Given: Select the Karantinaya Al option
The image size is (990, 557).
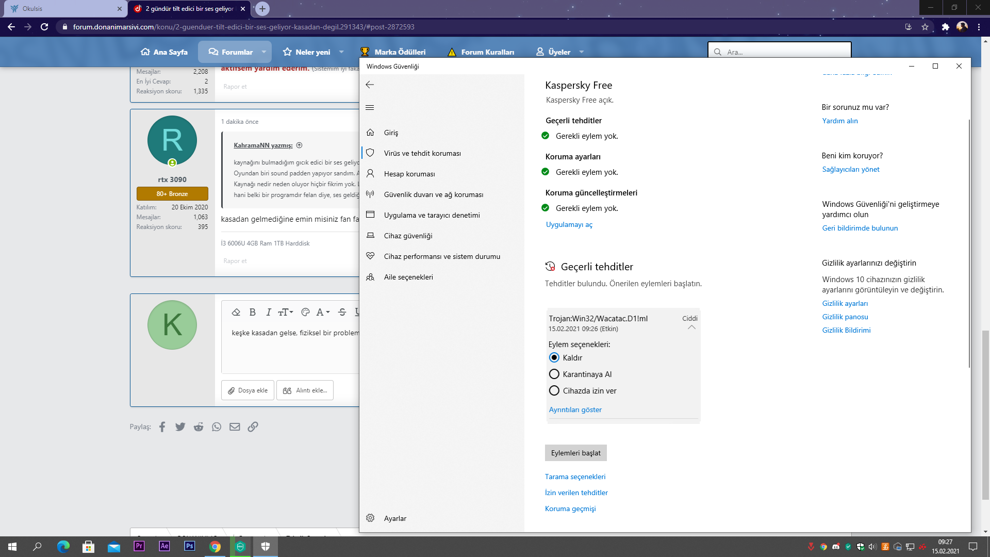Looking at the screenshot, I should click(554, 374).
